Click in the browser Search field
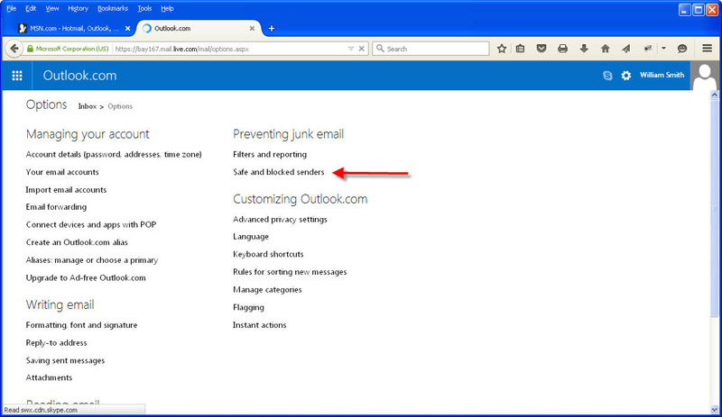Image resolution: width=722 pixels, height=417 pixels. pos(430,49)
